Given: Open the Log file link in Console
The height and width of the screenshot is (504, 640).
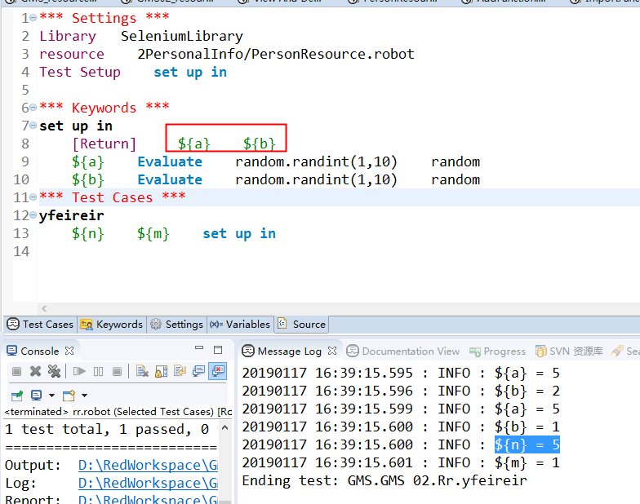Looking at the screenshot, I should point(148,483).
